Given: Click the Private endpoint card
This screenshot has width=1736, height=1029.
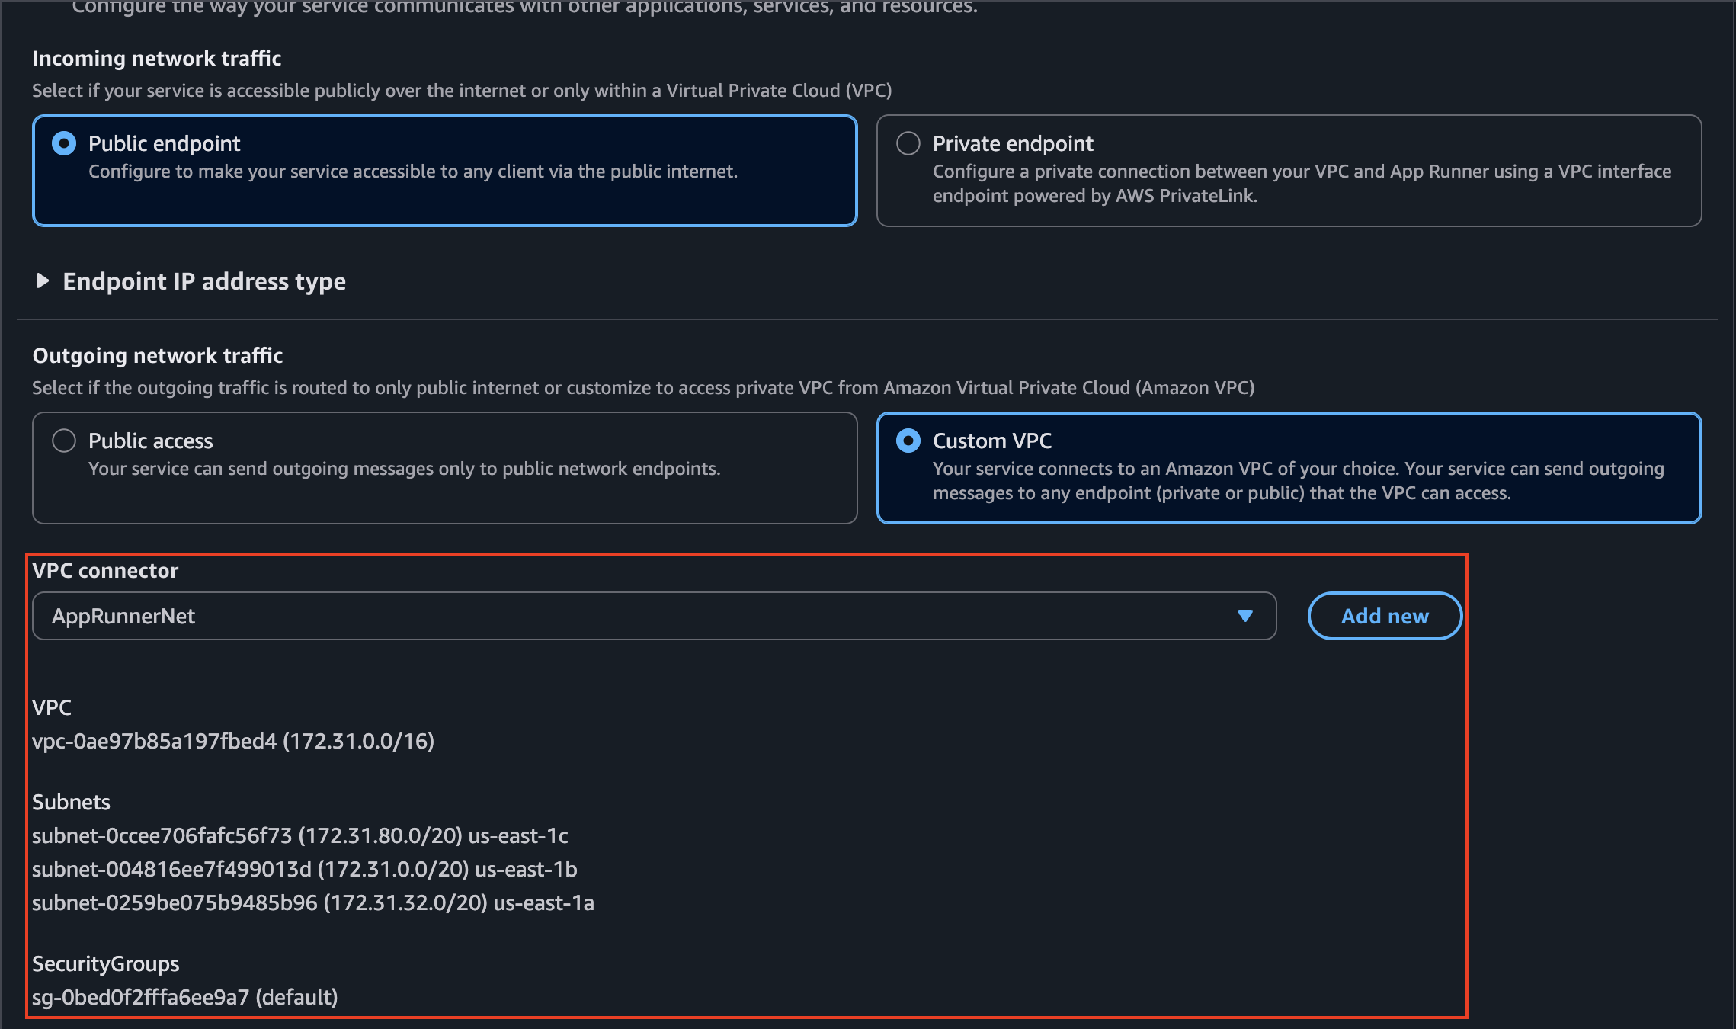Looking at the screenshot, I should (x=1289, y=170).
